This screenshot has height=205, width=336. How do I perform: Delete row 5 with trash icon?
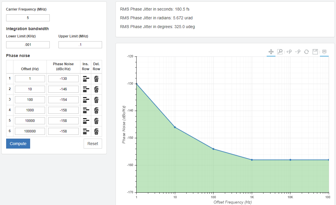(x=97, y=121)
